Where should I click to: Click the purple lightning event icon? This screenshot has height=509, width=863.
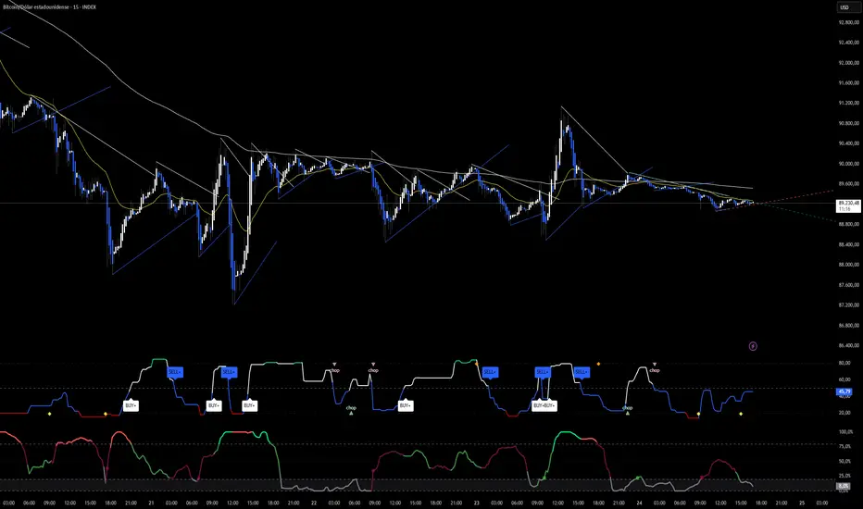click(x=753, y=346)
